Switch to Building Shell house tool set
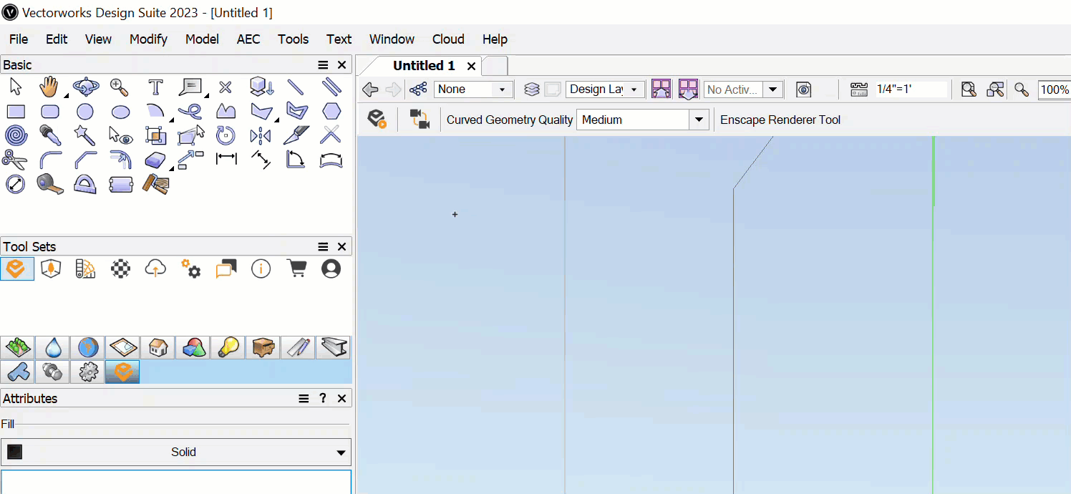The height and width of the screenshot is (494, 1071). click(157, 347)
